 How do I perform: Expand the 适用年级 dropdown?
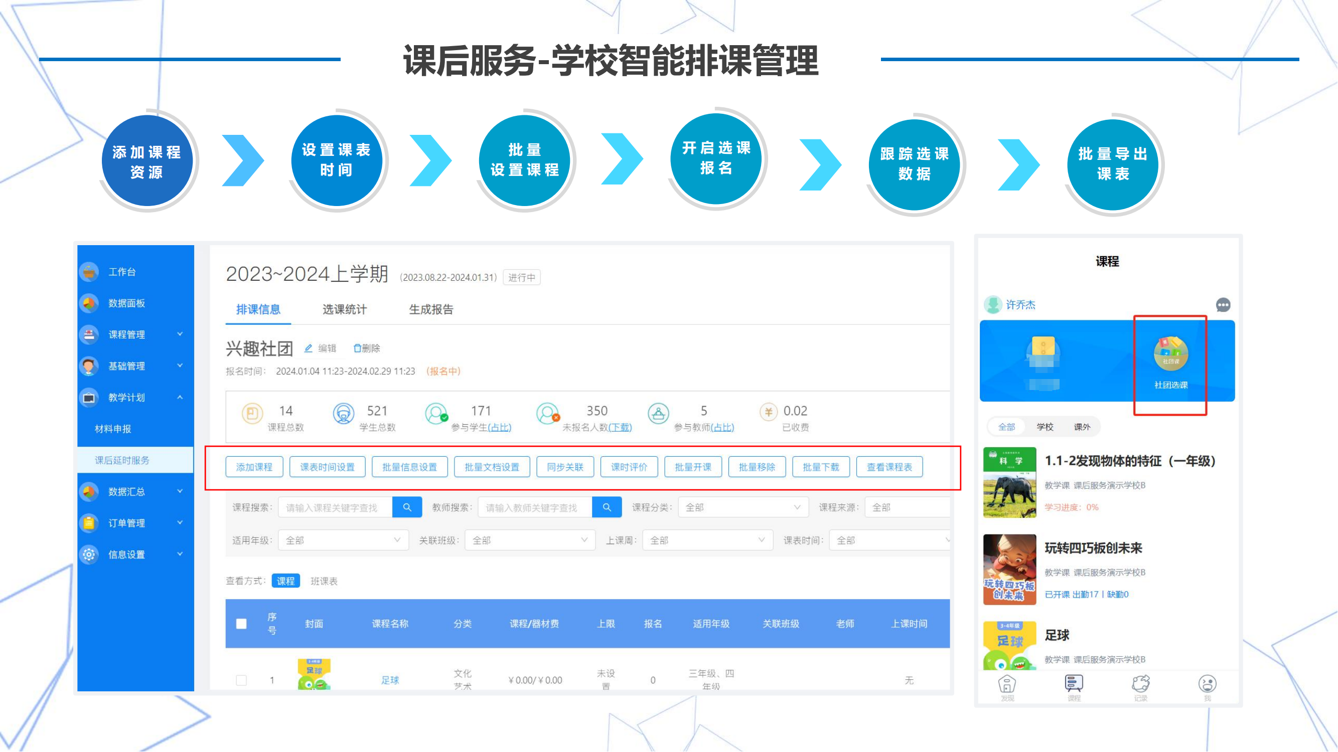(x=343, y=540)
